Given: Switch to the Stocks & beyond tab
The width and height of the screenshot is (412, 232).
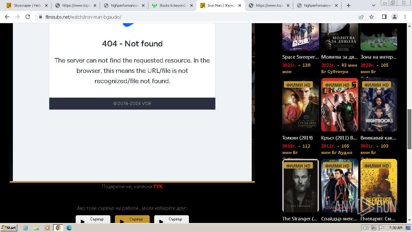Looking at the screenshot, I should 172,5.
